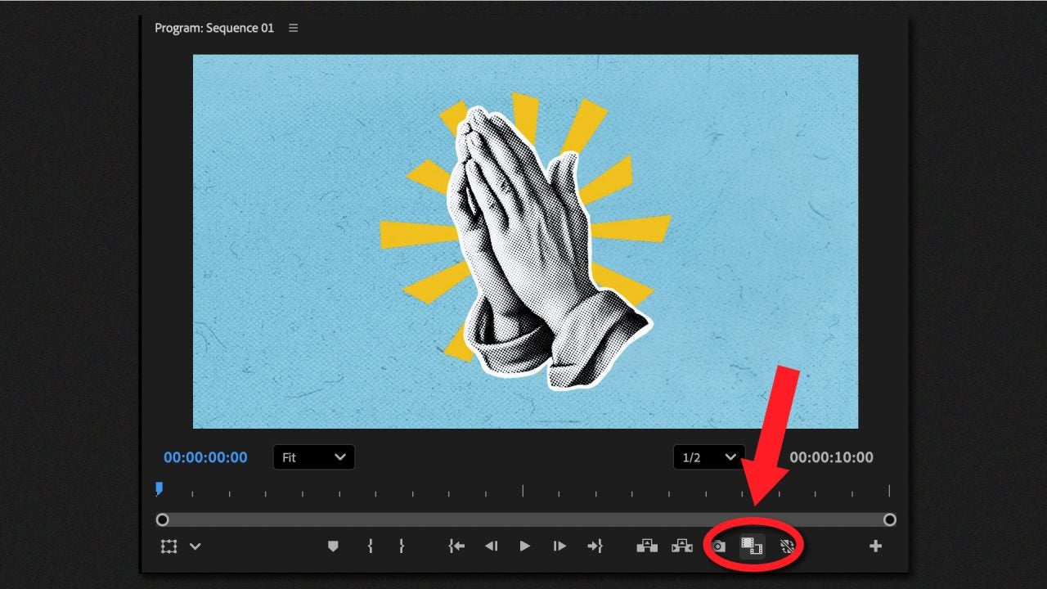This screenshot has height=589, width=1047.
Task: Open the Fit zoom level dropdown
Action: pyautogui.click(x=313, y=457)
